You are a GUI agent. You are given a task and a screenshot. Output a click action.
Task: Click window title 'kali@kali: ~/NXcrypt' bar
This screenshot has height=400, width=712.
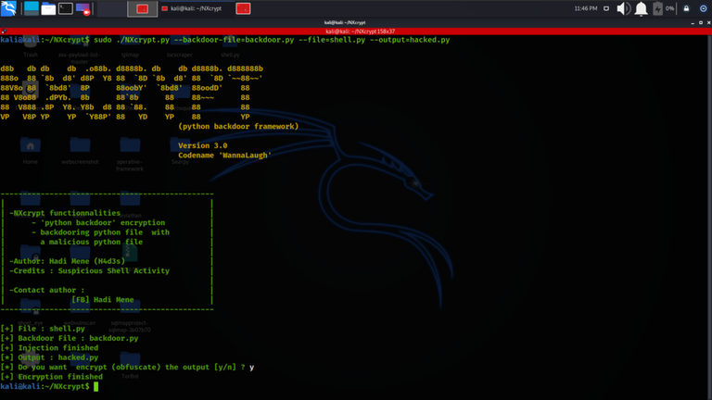point(345,22)
